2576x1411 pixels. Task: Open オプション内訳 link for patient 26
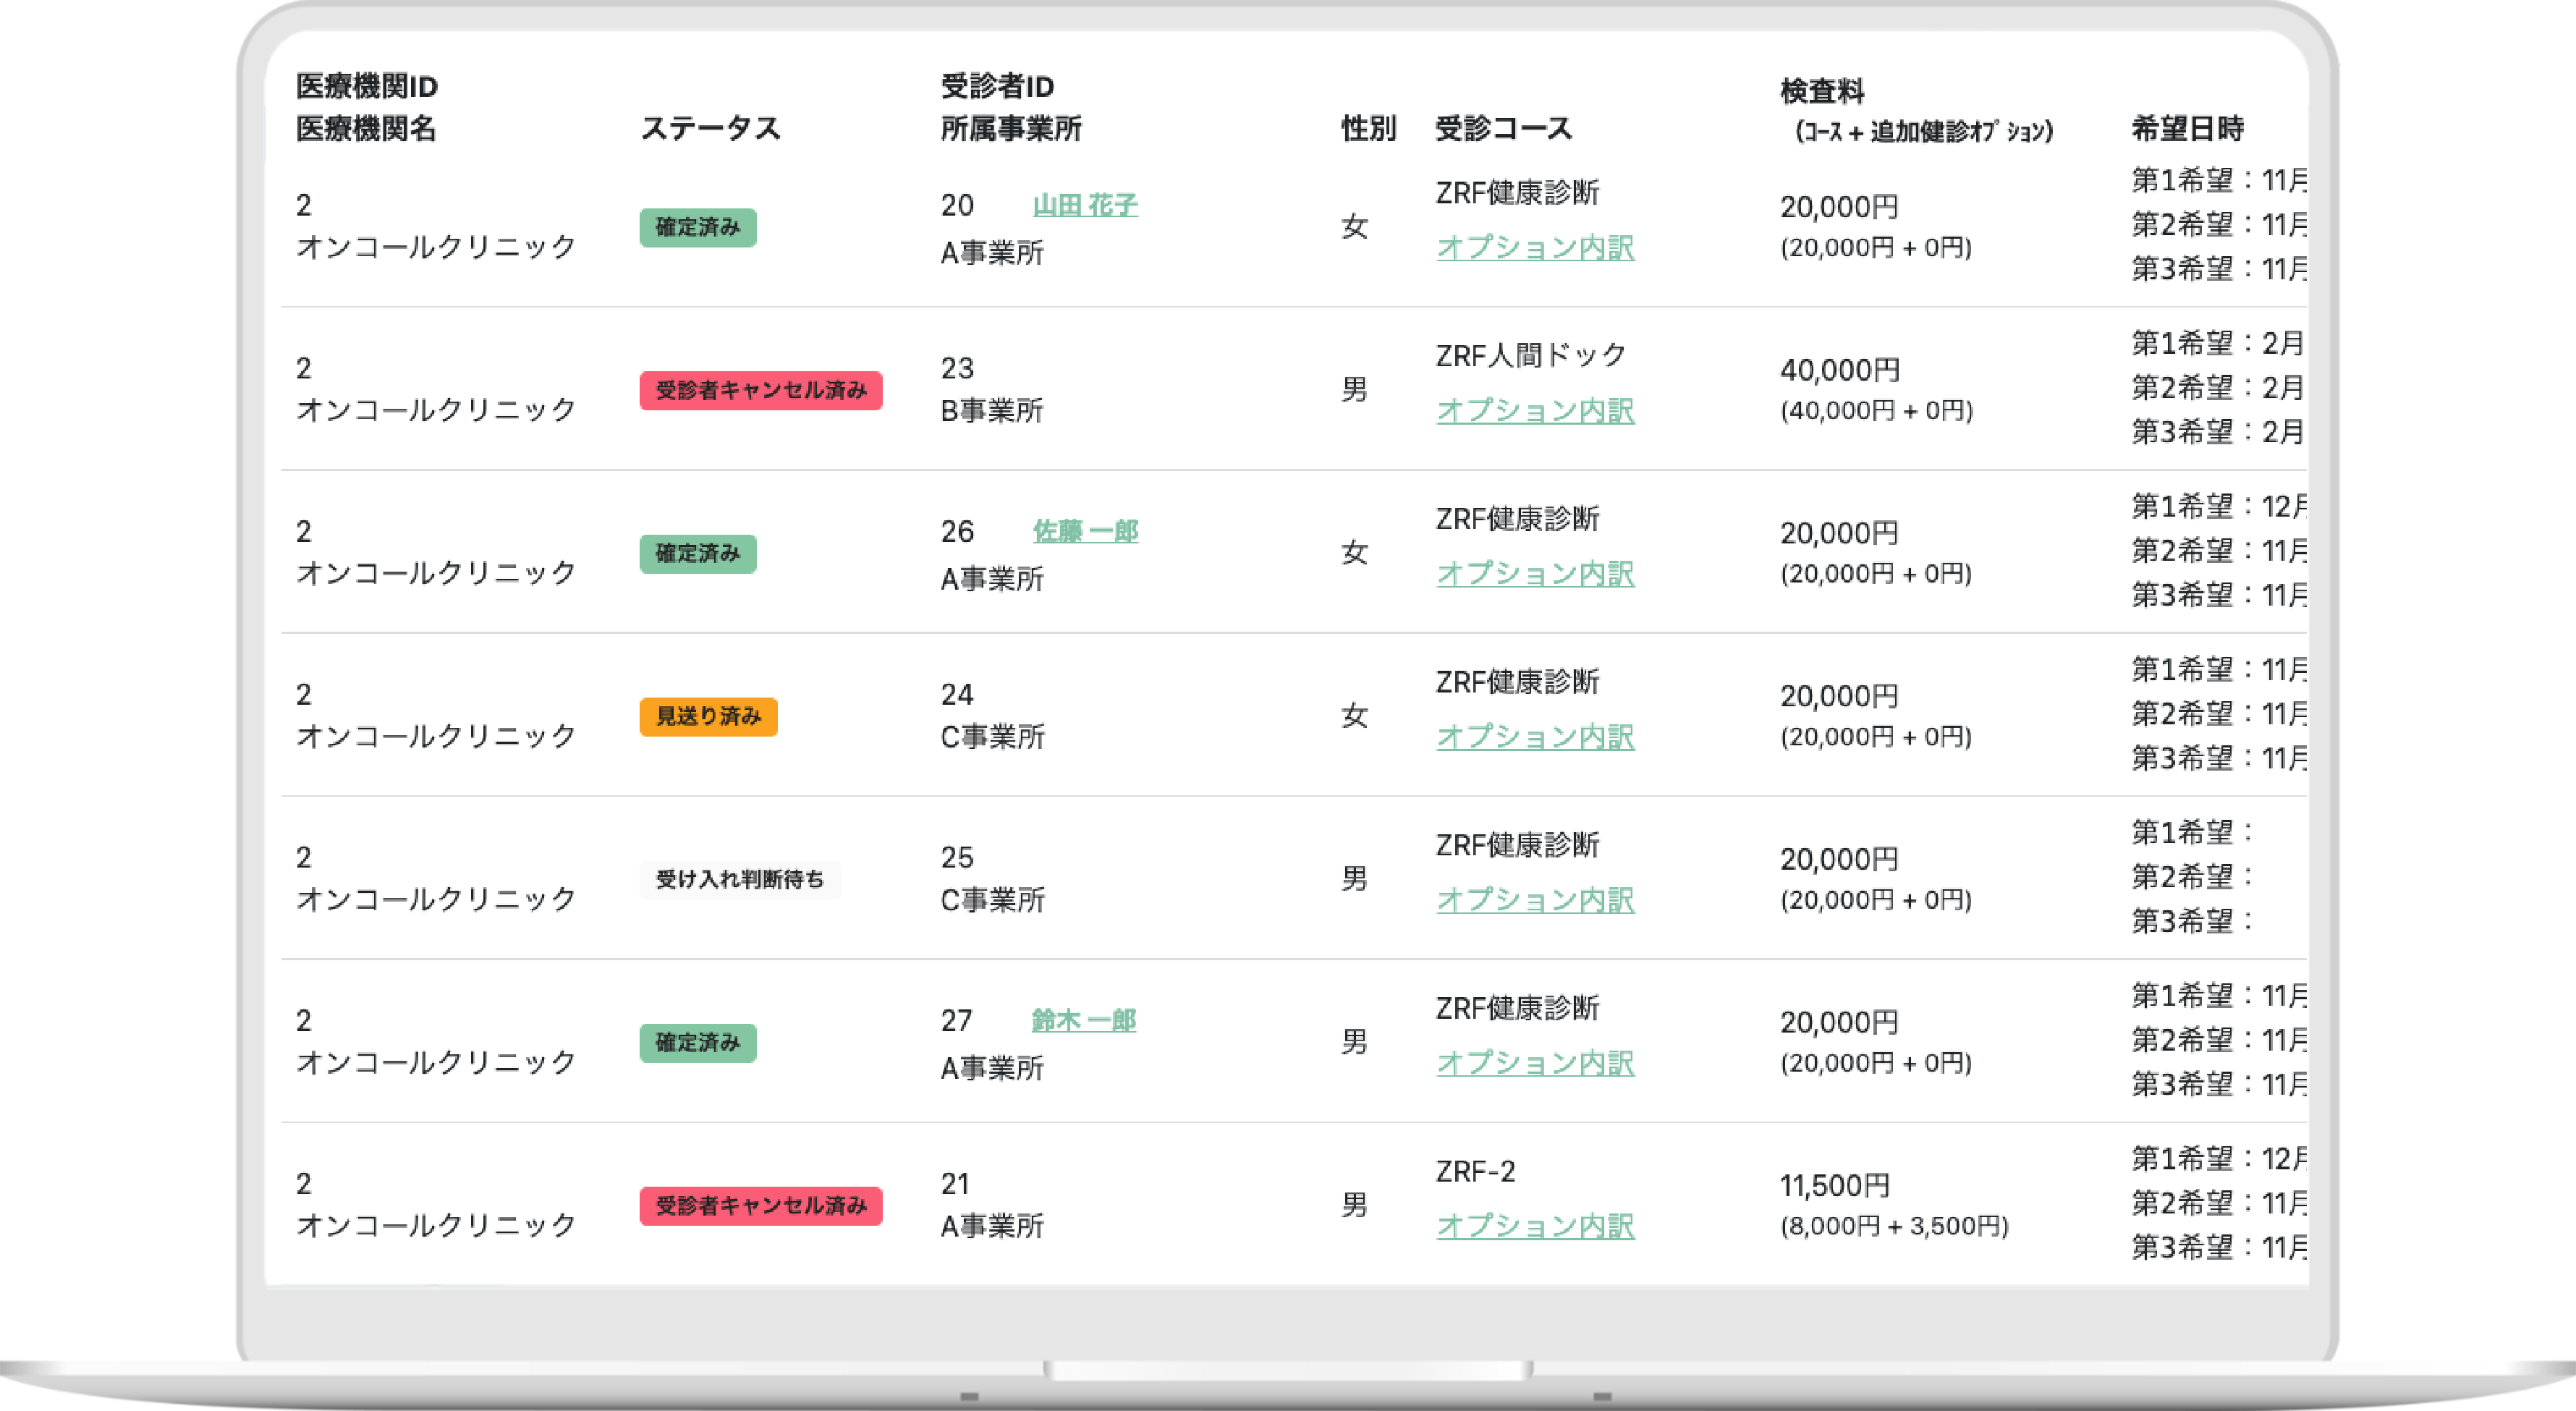click(x=1535, y=573)
